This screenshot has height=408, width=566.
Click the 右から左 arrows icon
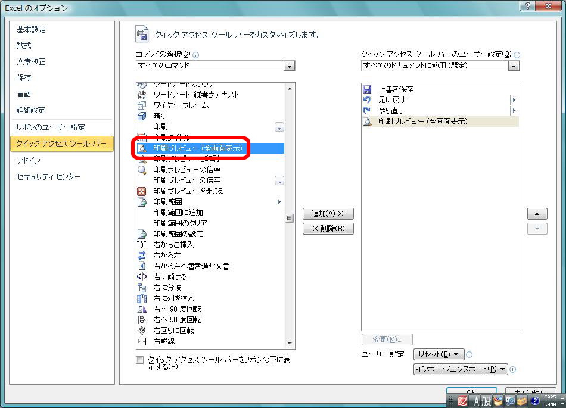[x=142, y=256]
